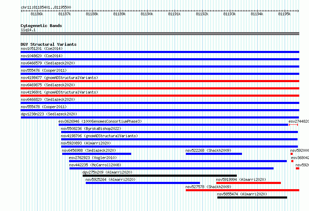
Task: Click the 81190k ruler tick label
Action: [x=147, y=14]
